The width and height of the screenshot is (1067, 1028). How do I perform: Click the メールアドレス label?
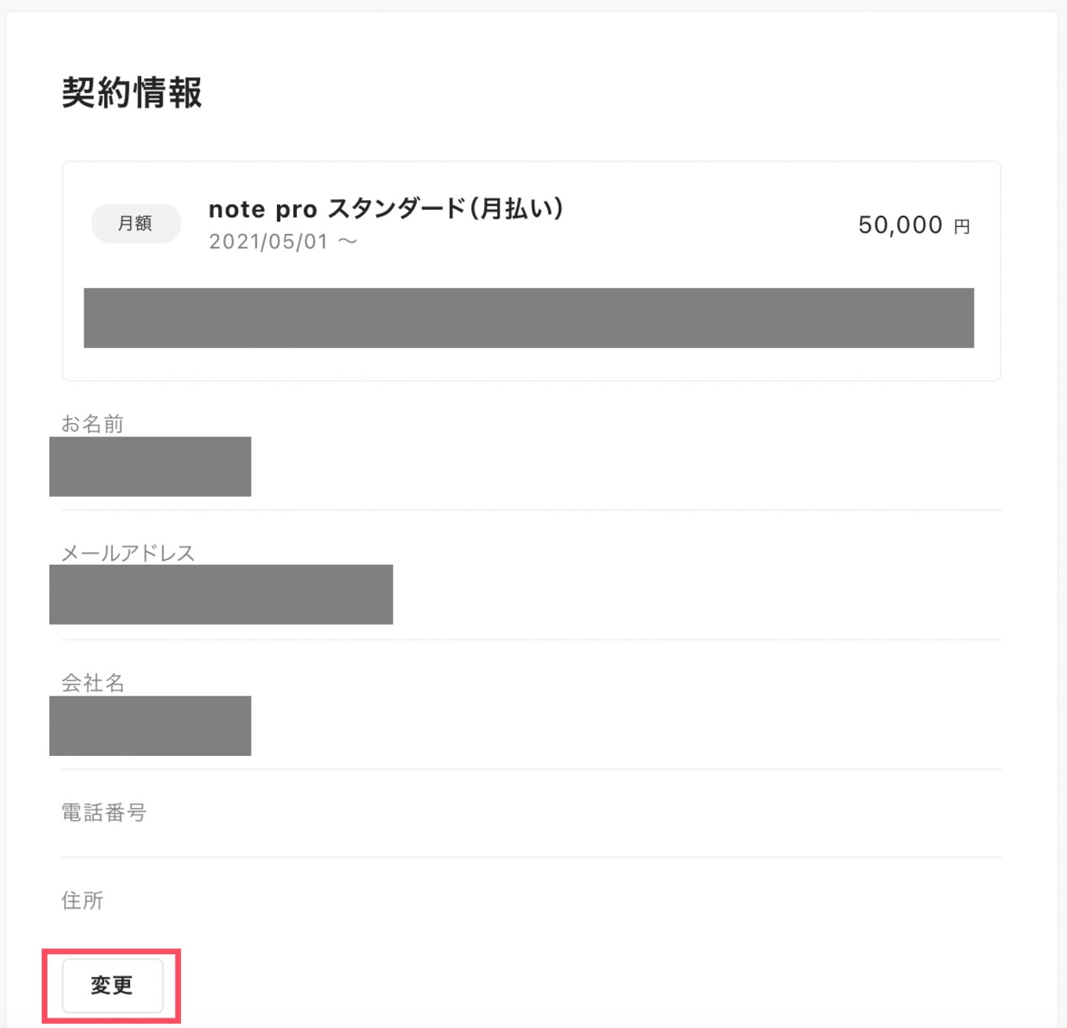coord(128,553)
